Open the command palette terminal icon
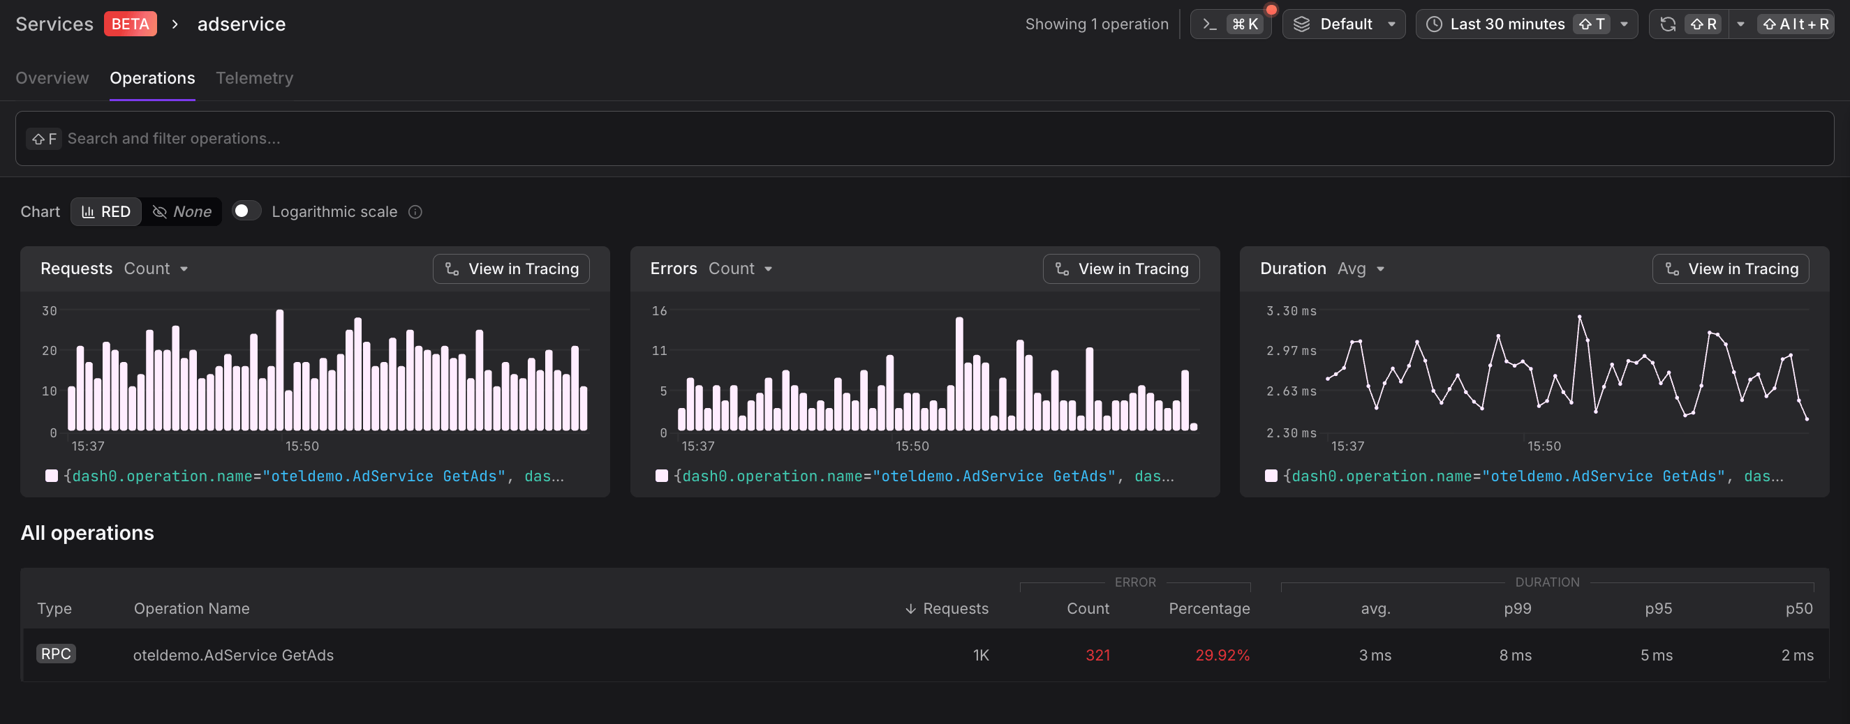The image size is (1850, 724). click(x=1209, y=24)
